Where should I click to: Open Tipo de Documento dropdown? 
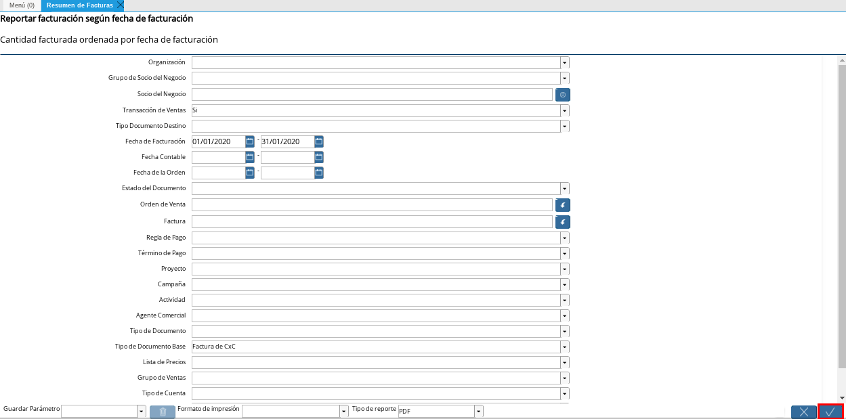pos(565,331)
